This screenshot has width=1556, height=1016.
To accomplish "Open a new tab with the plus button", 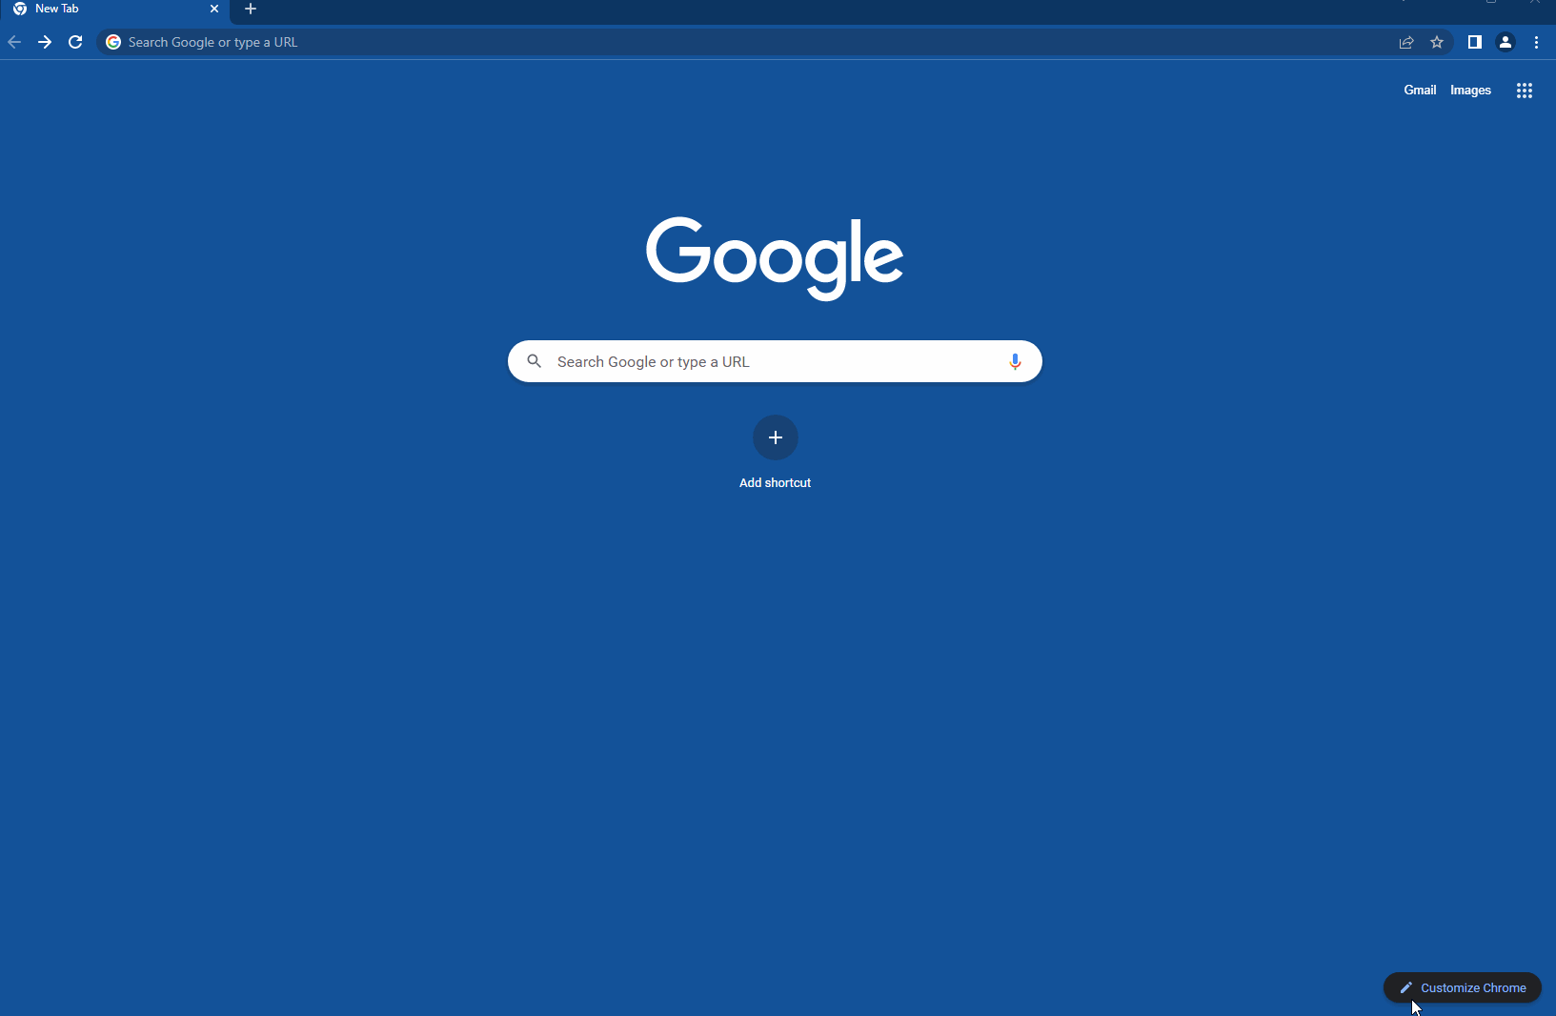I will tap(251, 9).
